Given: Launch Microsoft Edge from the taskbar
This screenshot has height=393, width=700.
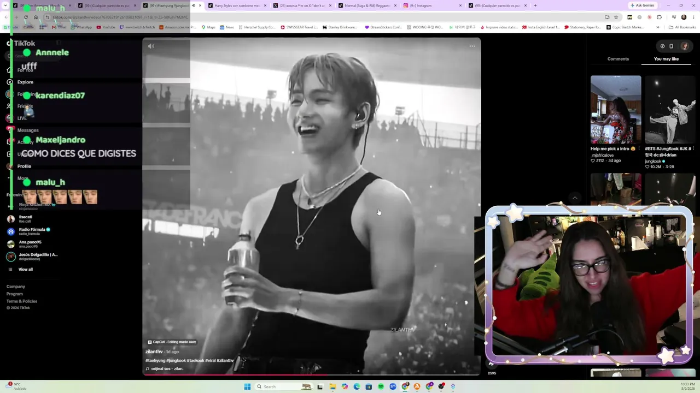Looking at the screenshot, I should click(357, 386).
